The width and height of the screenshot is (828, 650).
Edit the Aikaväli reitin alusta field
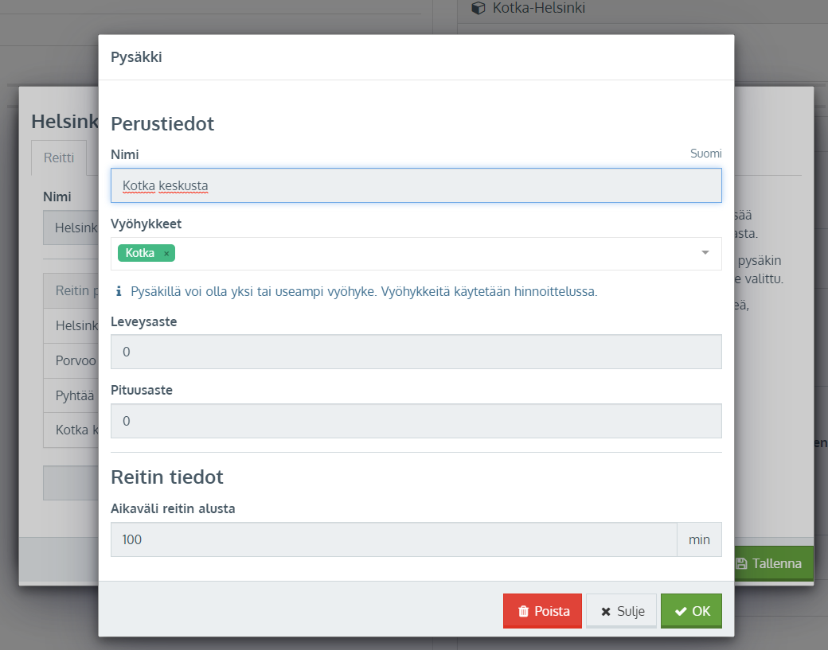coord(393,539)
